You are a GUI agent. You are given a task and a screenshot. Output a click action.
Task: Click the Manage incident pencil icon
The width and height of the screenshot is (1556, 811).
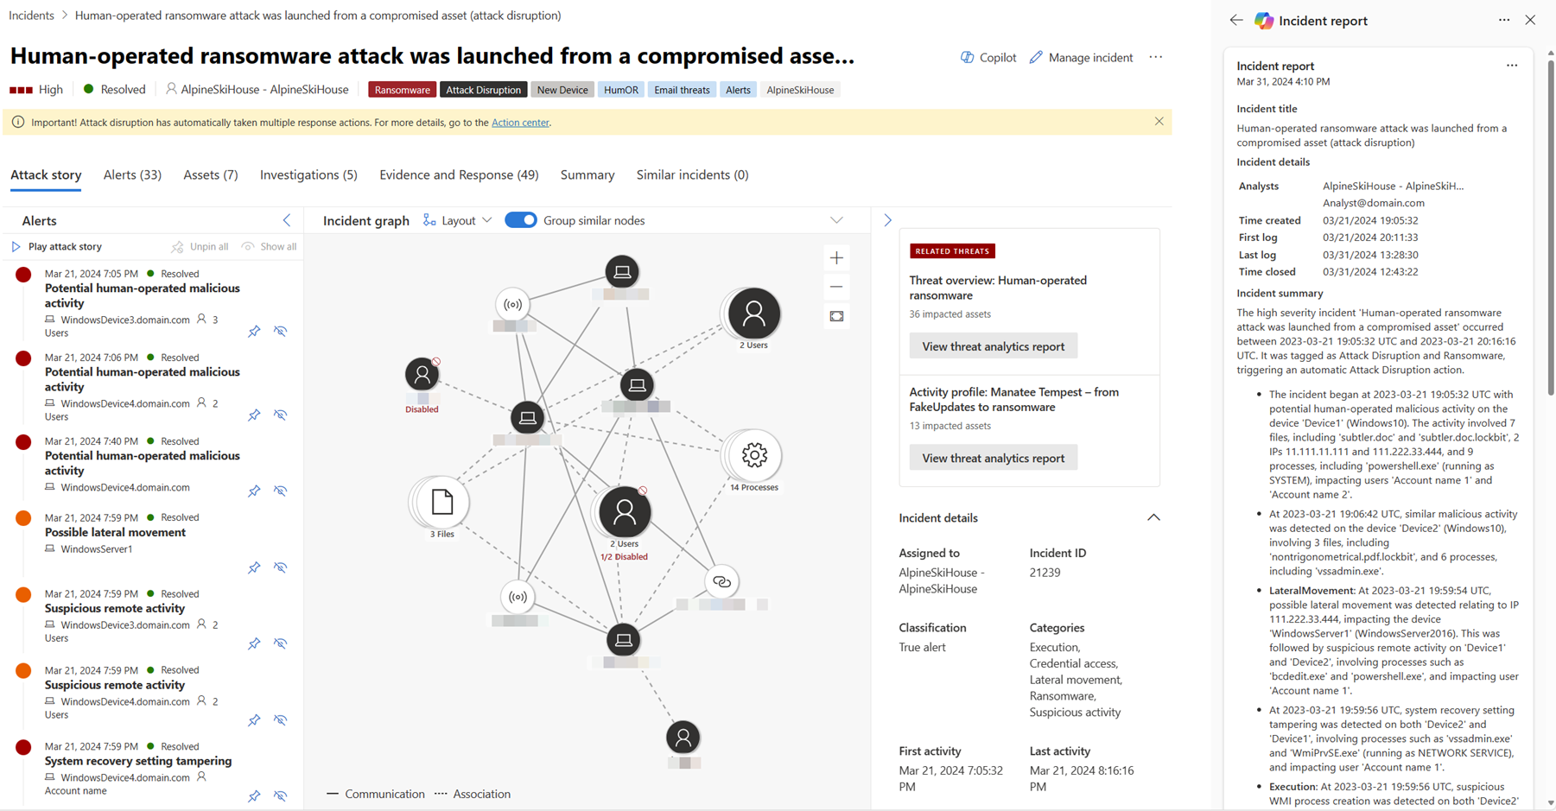pos(1036,57)
